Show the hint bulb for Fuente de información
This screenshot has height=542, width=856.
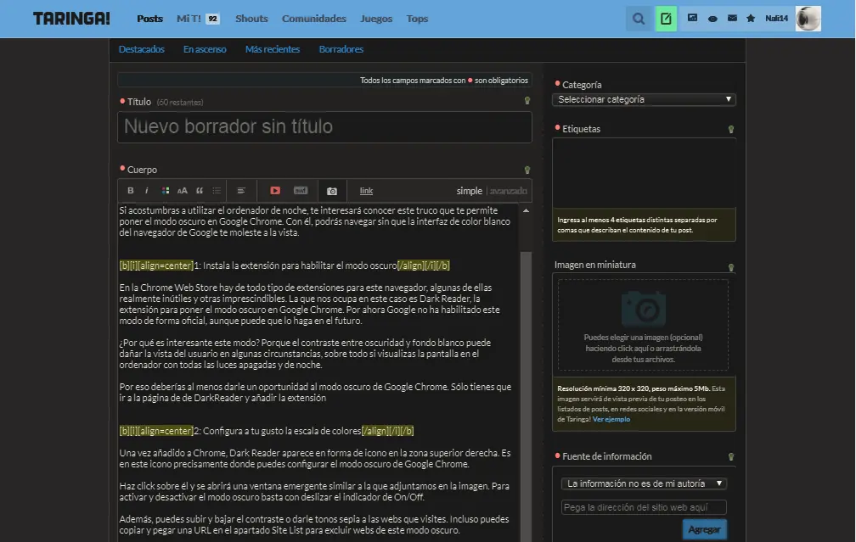tap(731, 457)
